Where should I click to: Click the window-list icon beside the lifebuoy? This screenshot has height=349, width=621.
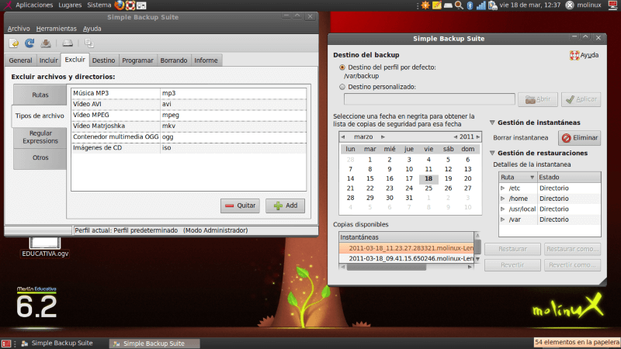click(141, 5)
